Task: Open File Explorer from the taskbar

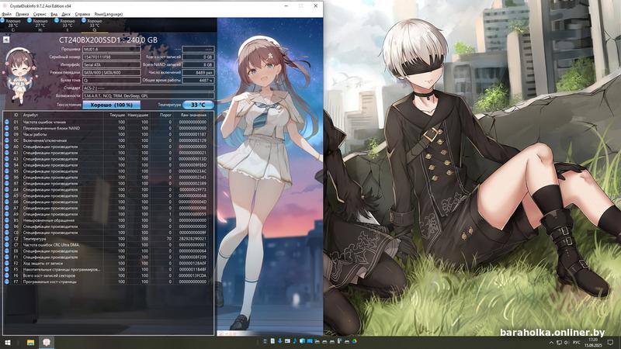Action: coord(30,342)
